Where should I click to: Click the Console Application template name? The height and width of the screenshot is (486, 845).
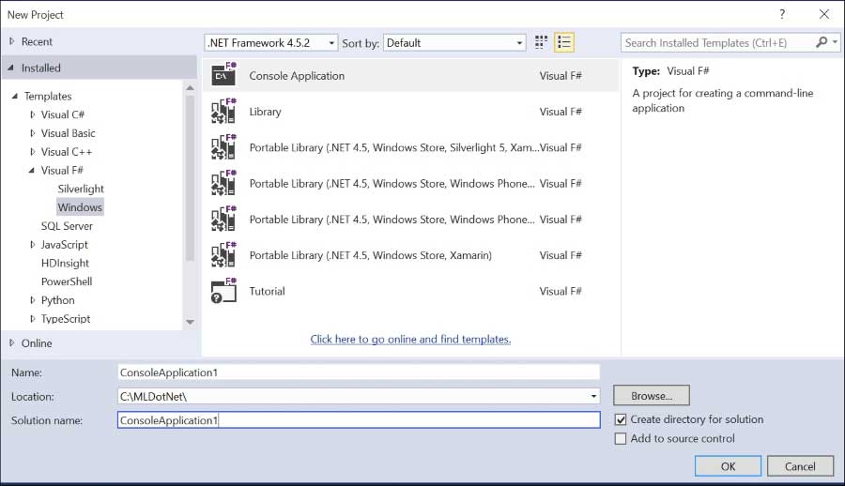[297, 75]
